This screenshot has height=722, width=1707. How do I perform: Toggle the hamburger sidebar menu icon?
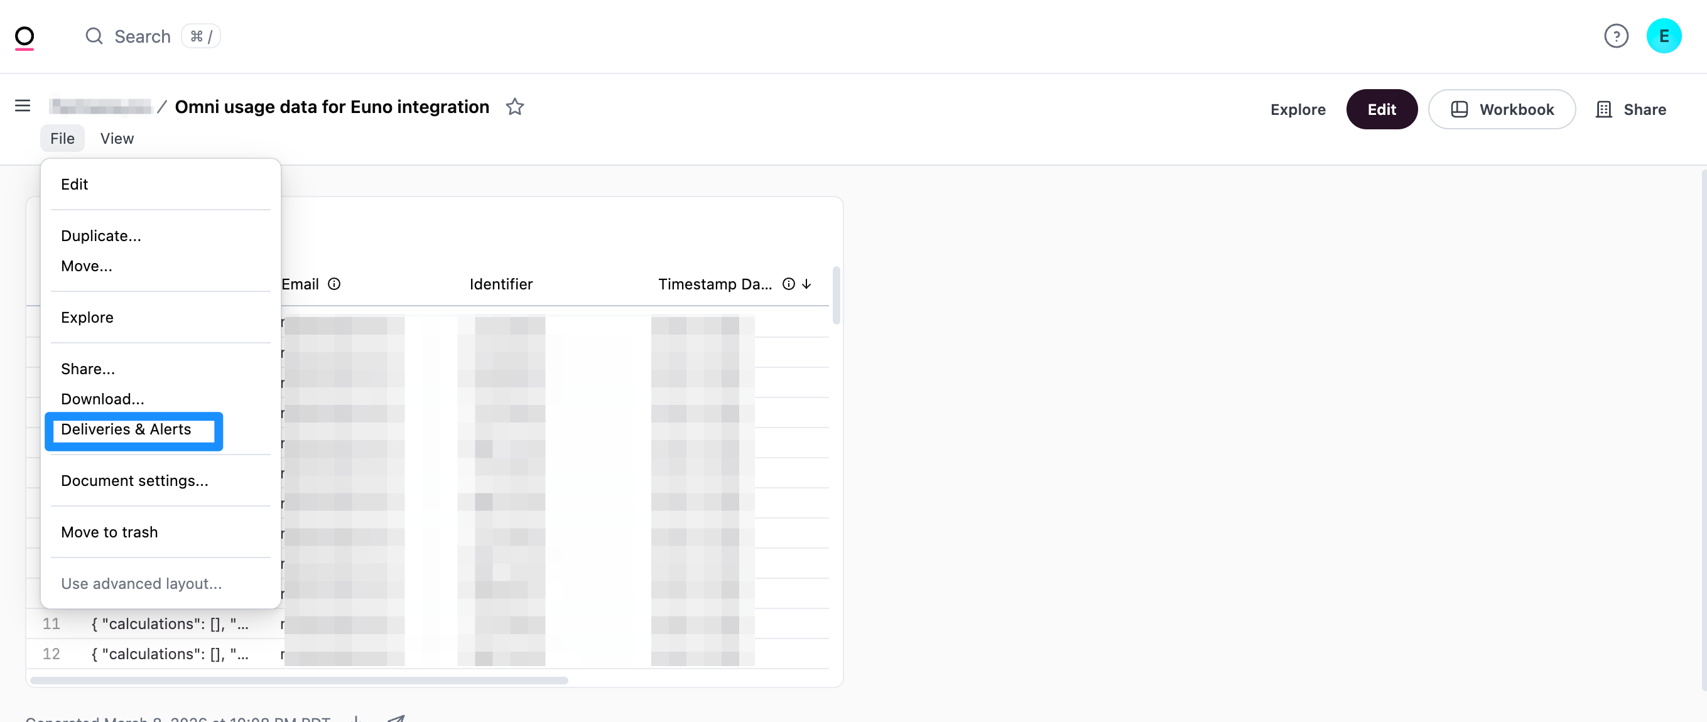pyautogui.click(x=23, y=105)
